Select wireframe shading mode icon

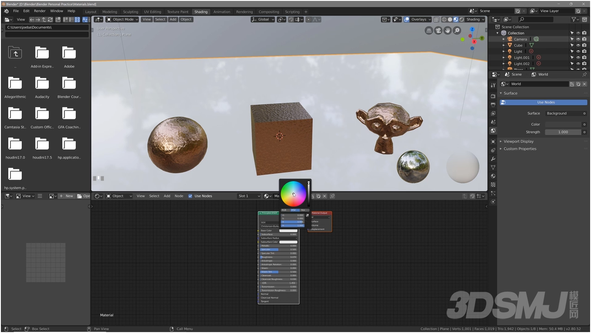[444, 20]
